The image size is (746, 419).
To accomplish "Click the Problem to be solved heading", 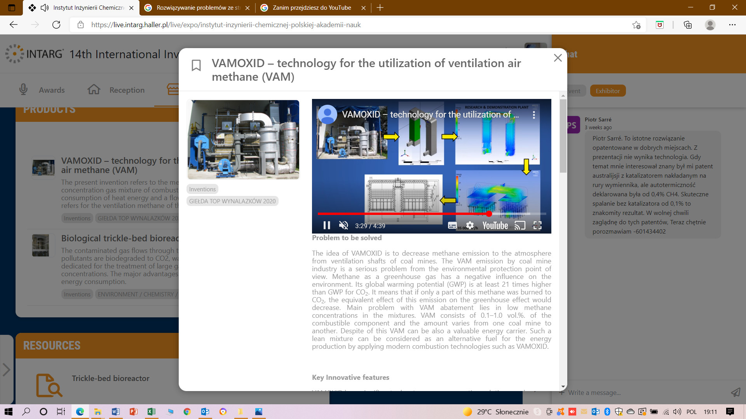I will [x=347, y=238].
